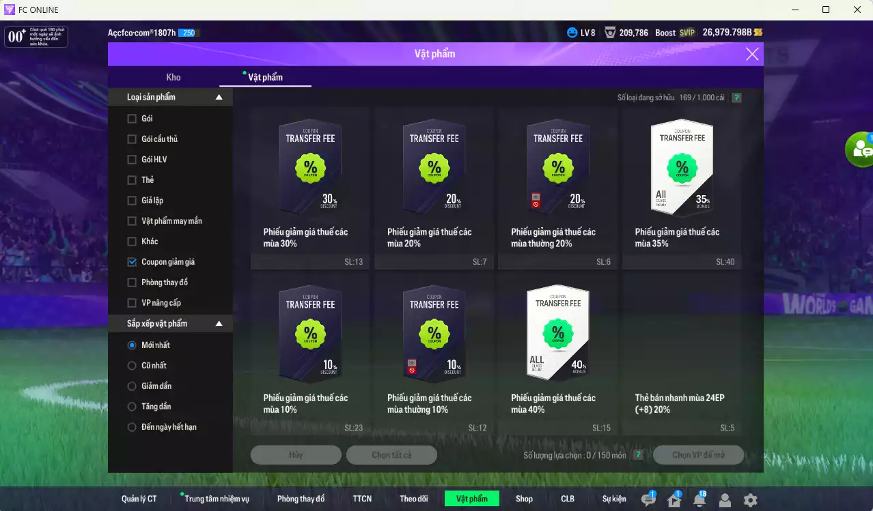This screenshot has width=873, height=511.
Task: Open Vật phẩm highlighted bottom menu item
Action: pos(472,499)
